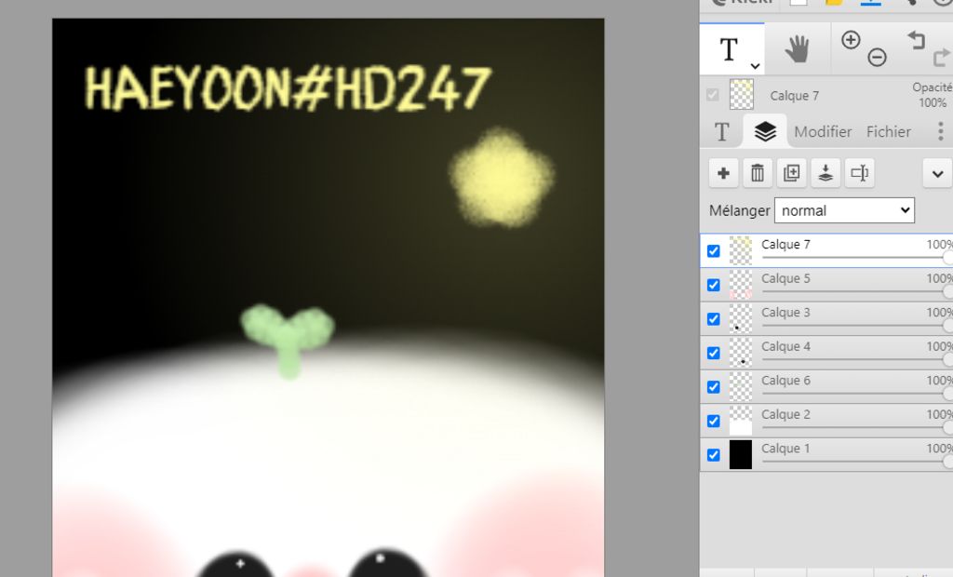
Task: Open the Mélanger blend mode dropdown
Action: coord(844,210)
